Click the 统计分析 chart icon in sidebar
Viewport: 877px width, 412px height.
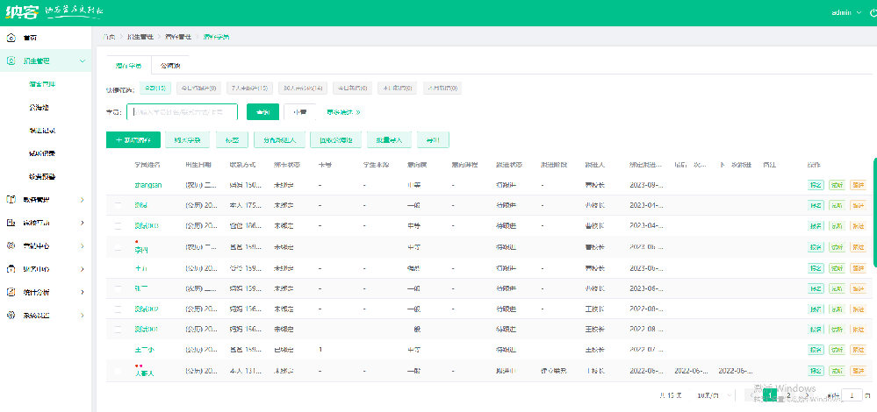(x=11, y=292)
